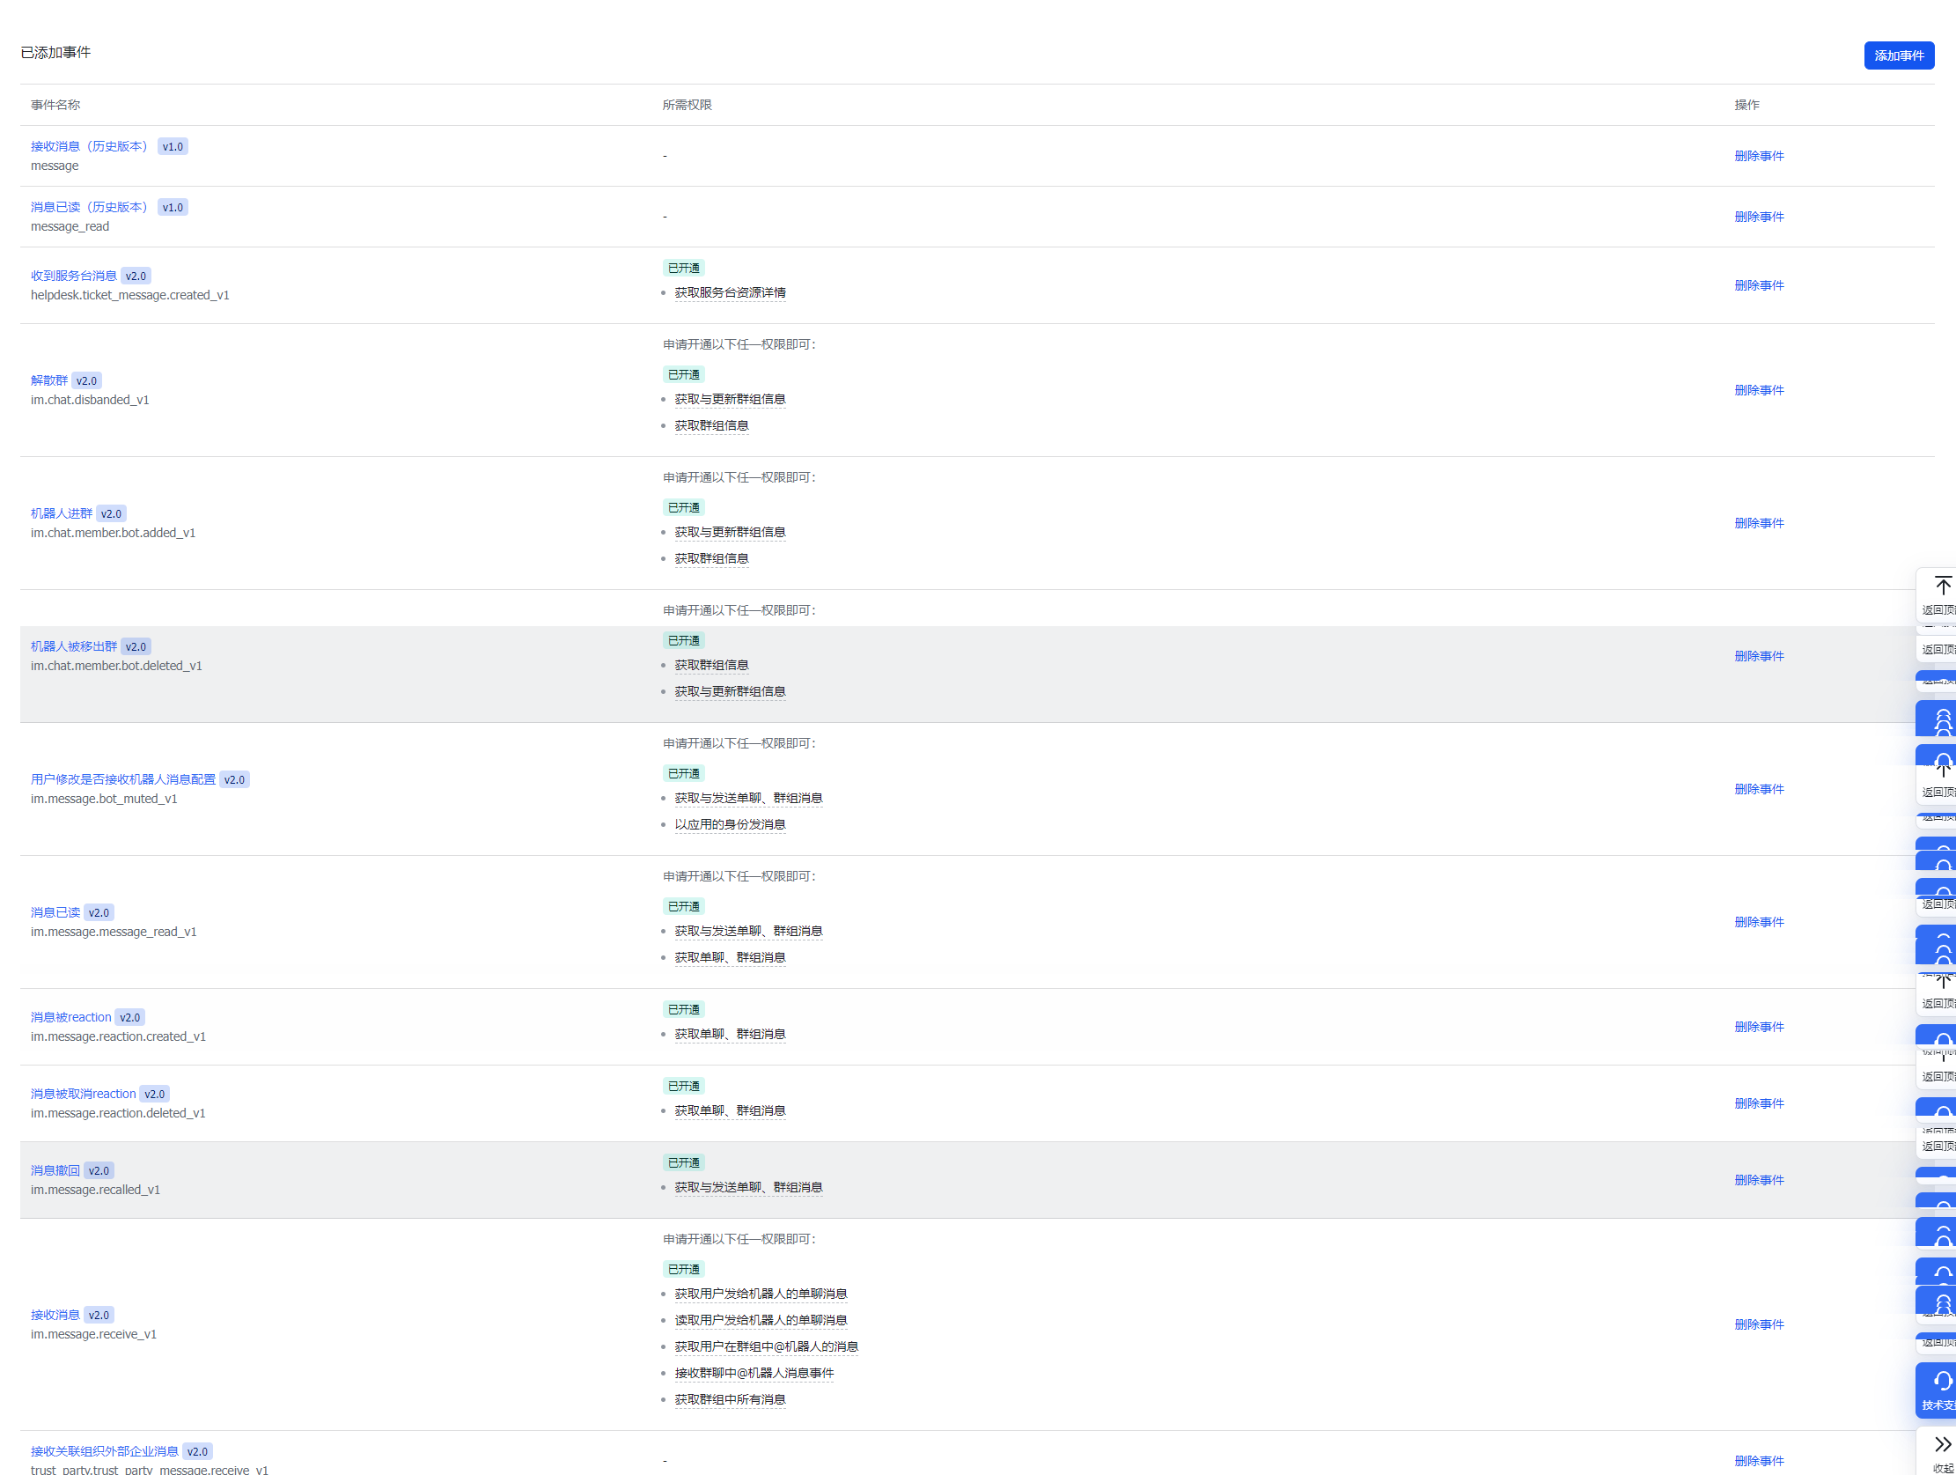1956x1475 pixels.
Task: Open 消息被reaction event link
Action: [x=70, y=1018]
